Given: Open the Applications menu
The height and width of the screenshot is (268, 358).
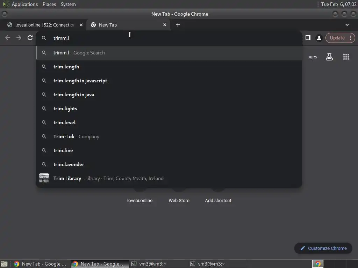Looking at the screenshot, I should pos(25,4).
